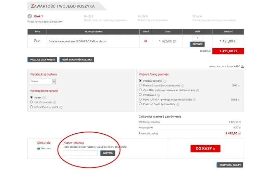Screen dimensions: 274x172
Task: Expand the delivery country dropdown
Action: coord(54,82)
